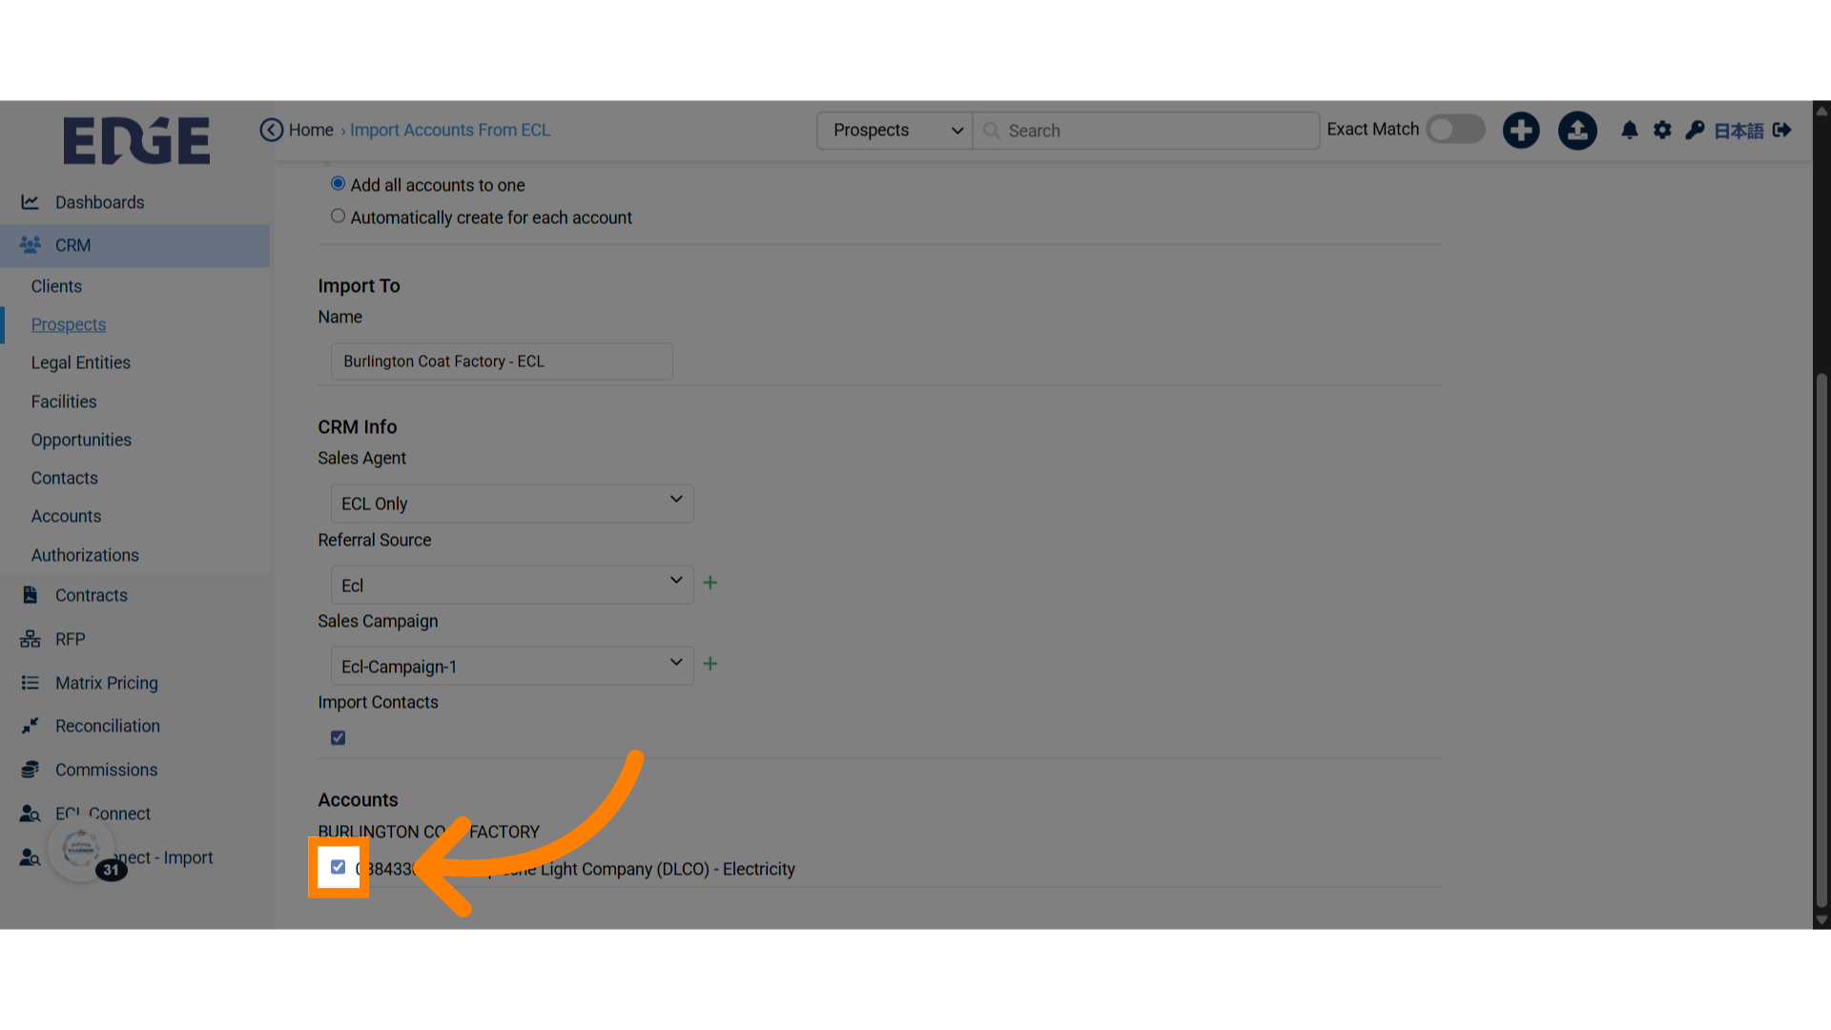Open Commissions in the sidebar
The image size is (1831, 1030).
click(106, 770)
